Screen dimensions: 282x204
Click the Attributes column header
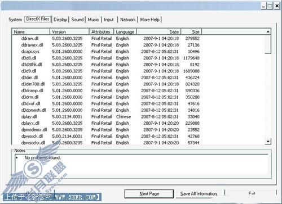[102, 32]
